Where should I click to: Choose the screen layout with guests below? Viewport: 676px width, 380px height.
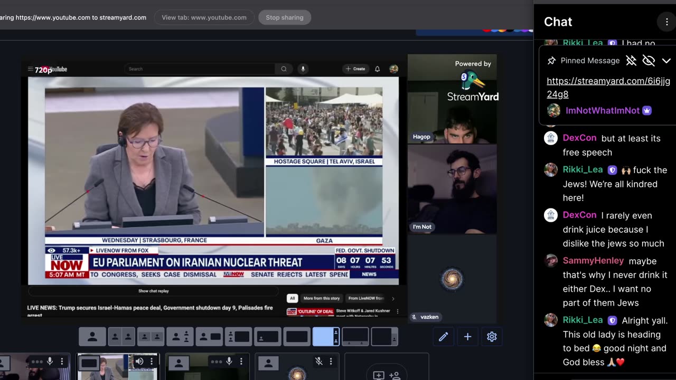point(355,336)
